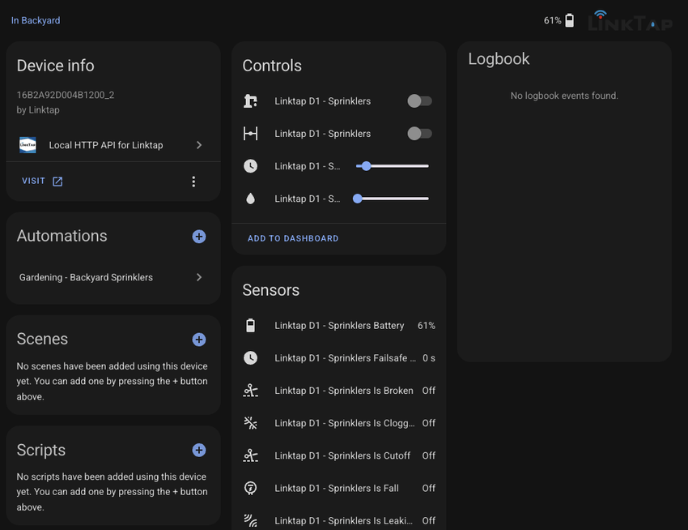Viewport: 688px width, 530px height.
Task: Click ADD TO DASHBOARD in Controls
Action: [x=293, y=238]
